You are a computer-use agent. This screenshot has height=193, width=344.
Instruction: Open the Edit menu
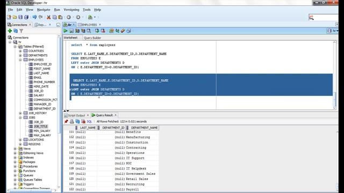coord(19,10)
